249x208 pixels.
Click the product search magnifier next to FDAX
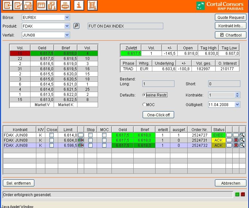click(x=76, y=26)
